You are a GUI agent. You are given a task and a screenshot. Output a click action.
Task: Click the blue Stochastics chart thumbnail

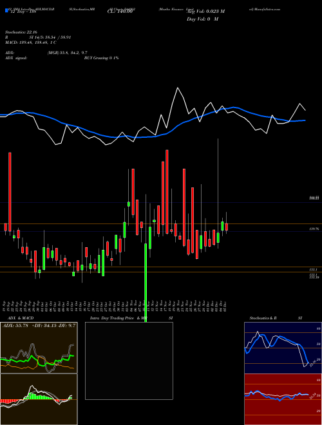click(x=283, y=348)
